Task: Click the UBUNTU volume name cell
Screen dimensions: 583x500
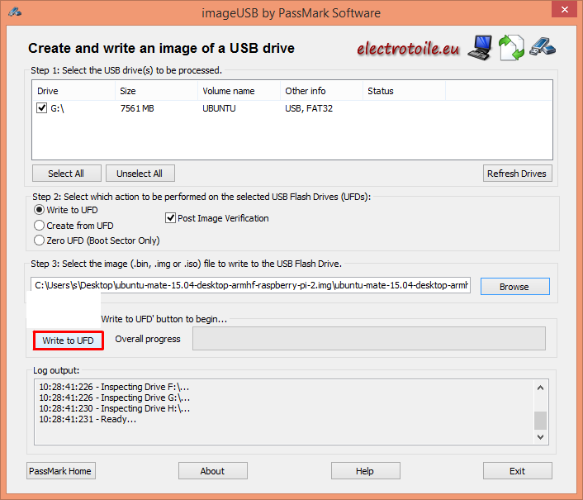Action: point(219,108)
